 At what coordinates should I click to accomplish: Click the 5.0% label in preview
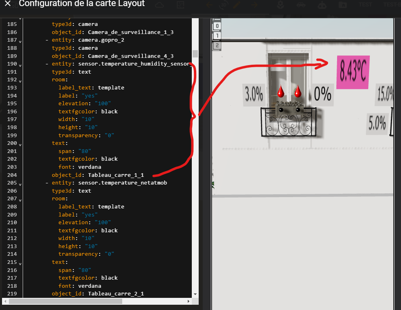pyautogui.click(x=377, y=123)
